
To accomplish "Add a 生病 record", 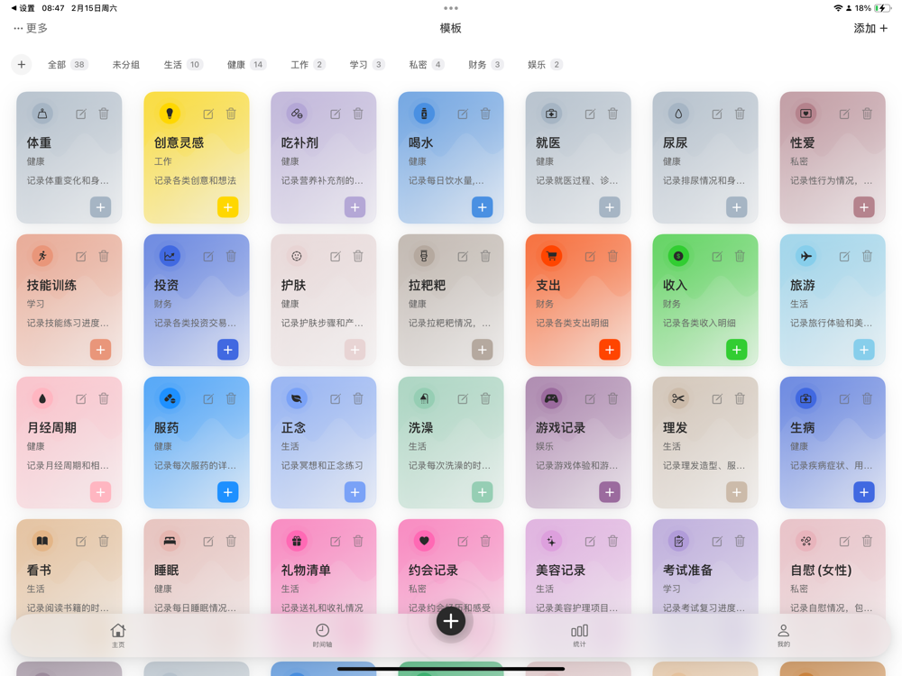I will coord(864,492).
